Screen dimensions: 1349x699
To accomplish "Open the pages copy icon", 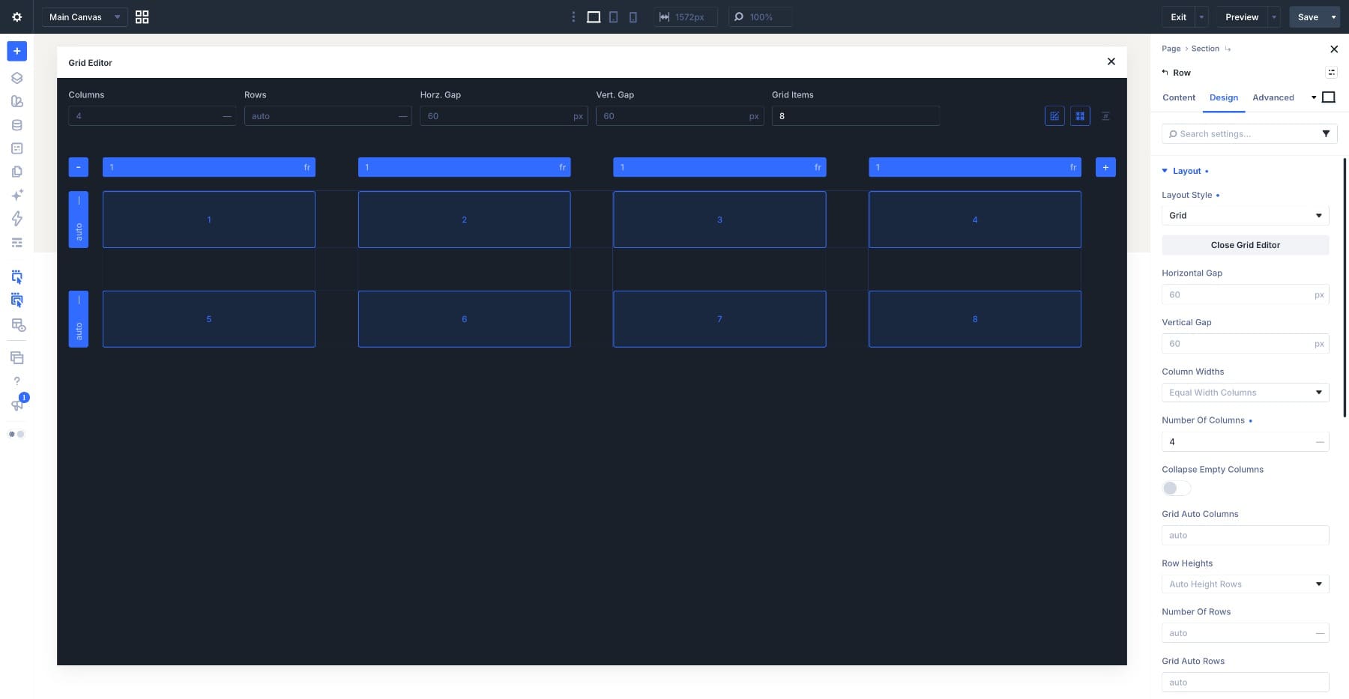I will point(16,172).
